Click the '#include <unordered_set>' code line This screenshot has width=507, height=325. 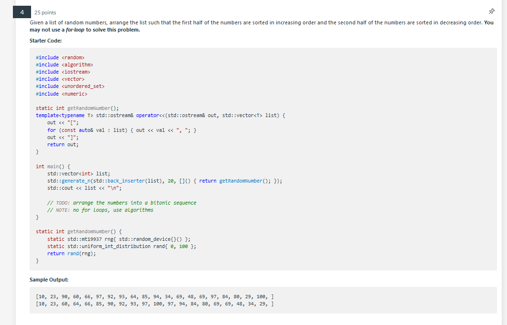[70, 87]
